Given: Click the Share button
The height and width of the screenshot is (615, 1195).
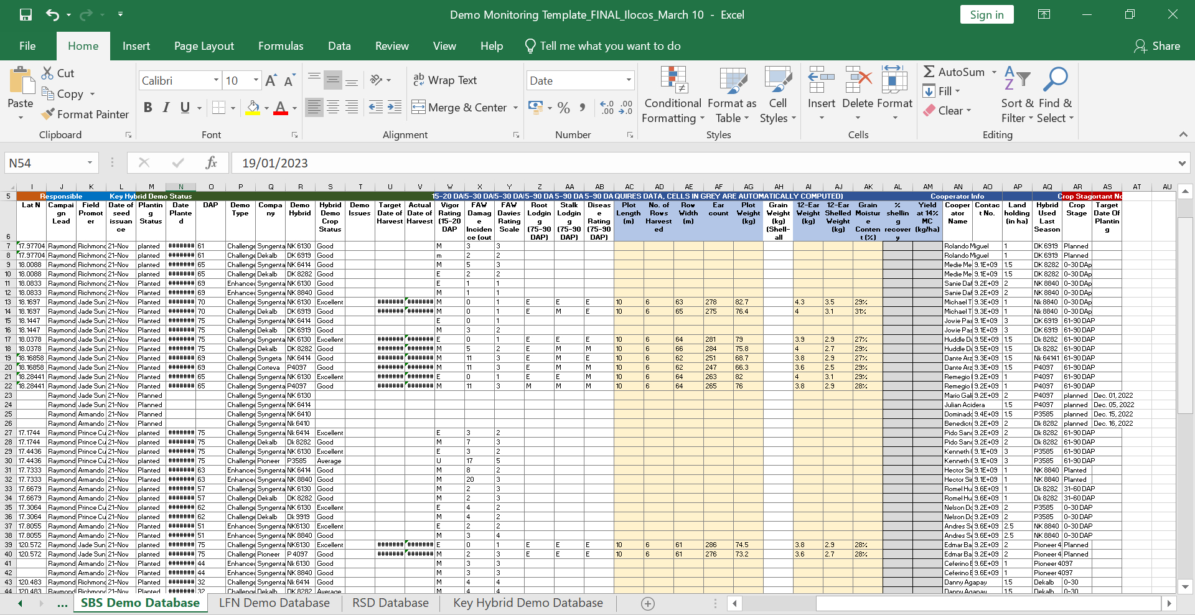Looking at the screenshot, I should [x=1157, y=46].
